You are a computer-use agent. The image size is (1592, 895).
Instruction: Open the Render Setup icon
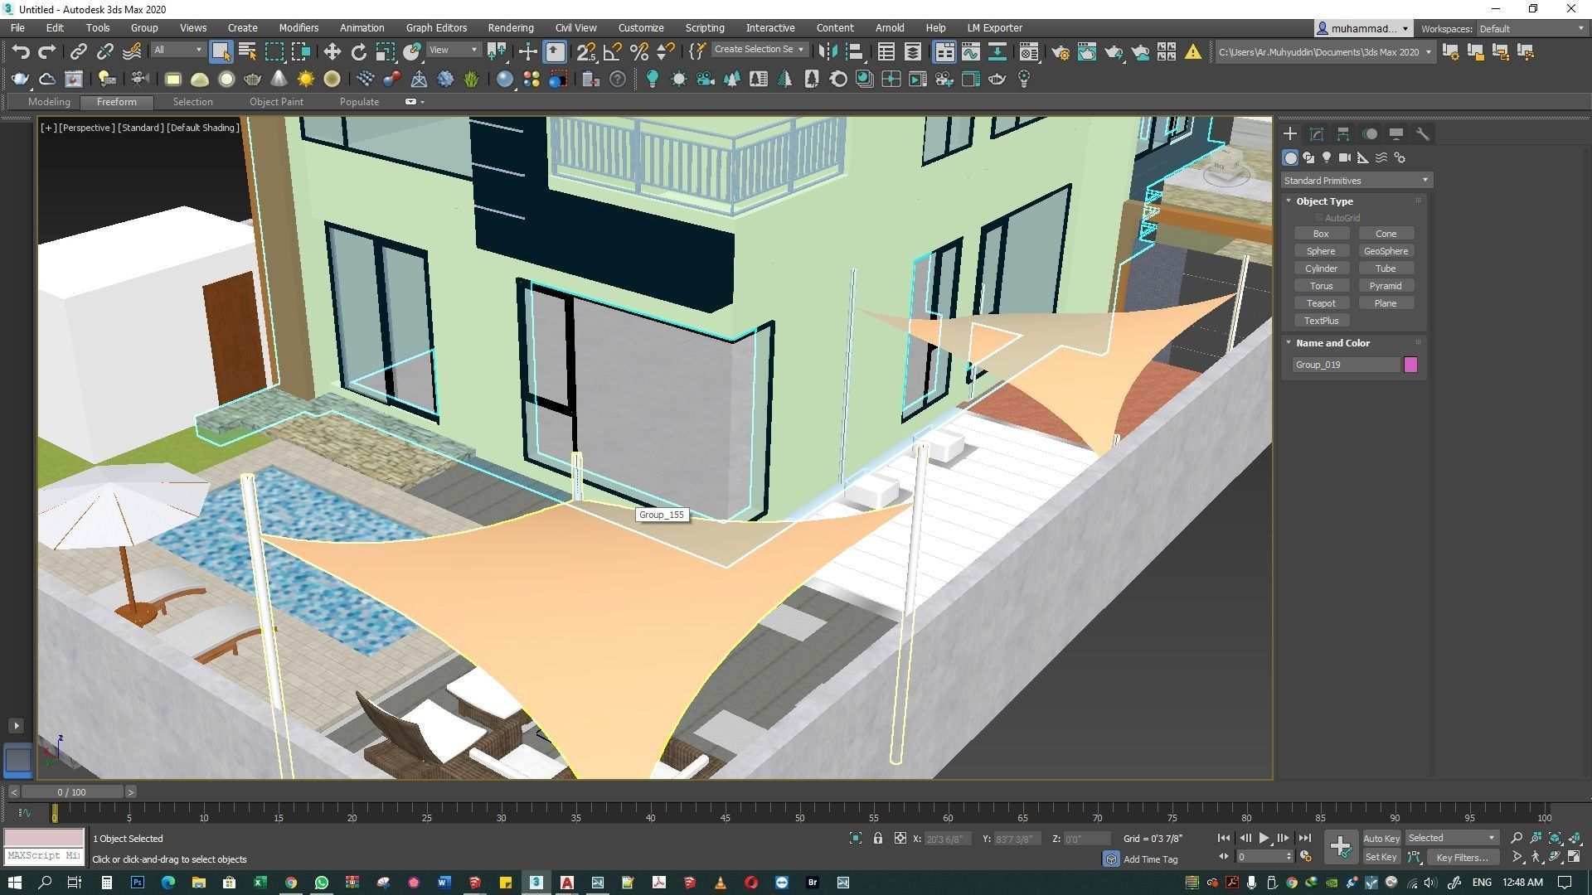point(1060,52)
